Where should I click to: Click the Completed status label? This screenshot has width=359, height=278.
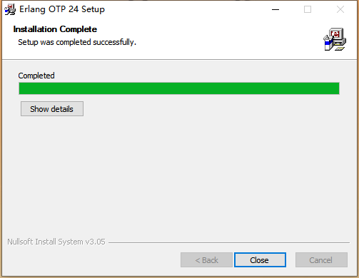pos(36,76)
